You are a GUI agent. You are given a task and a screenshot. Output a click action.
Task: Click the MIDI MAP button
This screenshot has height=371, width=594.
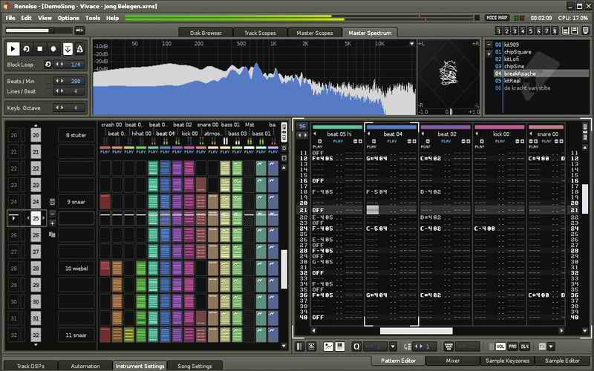(496, 17)
